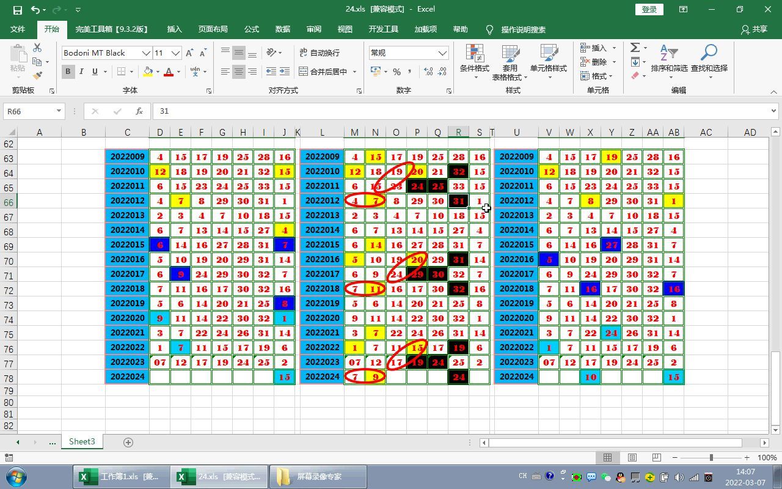Click the increase indent icon
782x489 pixels.
(285, 72)
